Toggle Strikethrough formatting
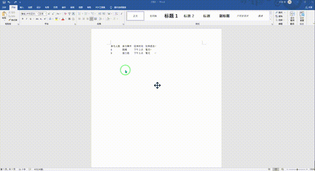 [x=37, y=19]
